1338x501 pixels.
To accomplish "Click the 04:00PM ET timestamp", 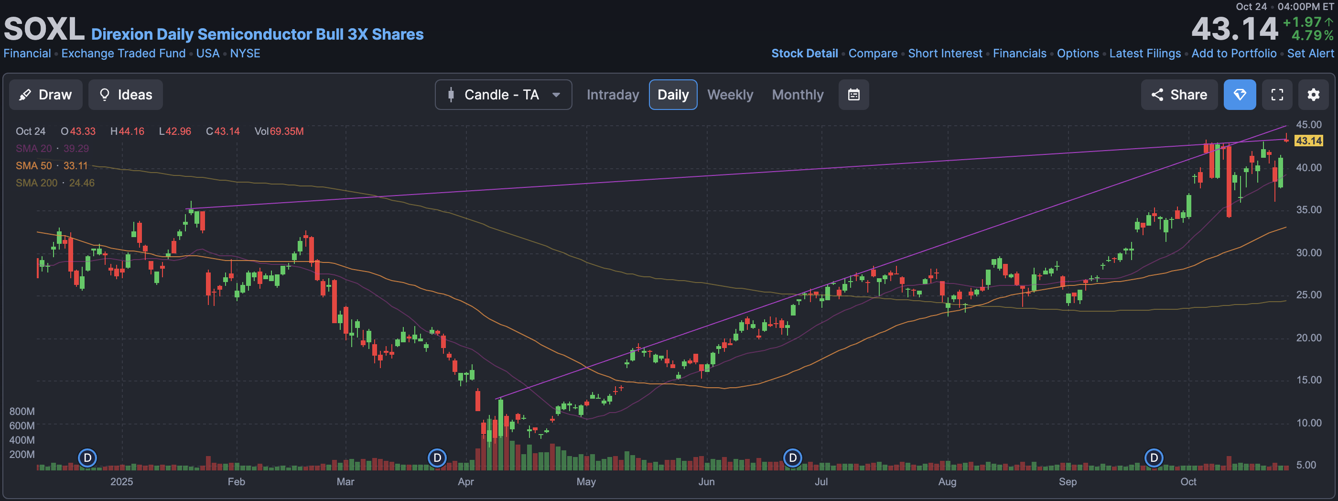I will [1306, 7].
